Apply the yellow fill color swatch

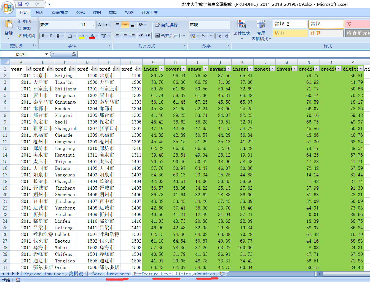click(82, 36)
